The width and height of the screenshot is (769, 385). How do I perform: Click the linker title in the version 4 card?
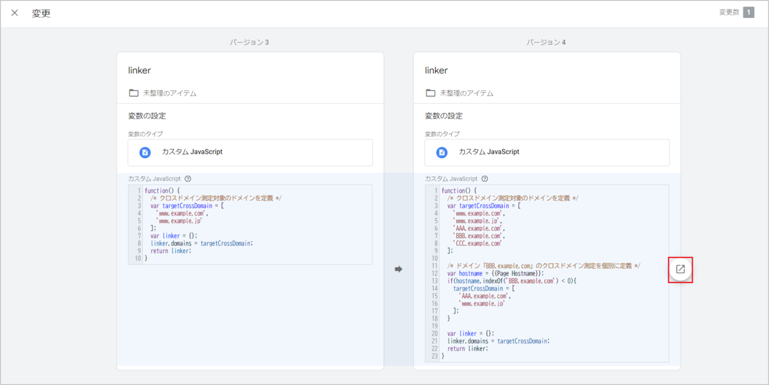coord(436,70)
